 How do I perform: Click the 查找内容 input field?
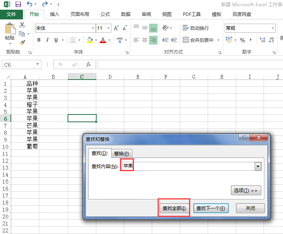(188, 166)
